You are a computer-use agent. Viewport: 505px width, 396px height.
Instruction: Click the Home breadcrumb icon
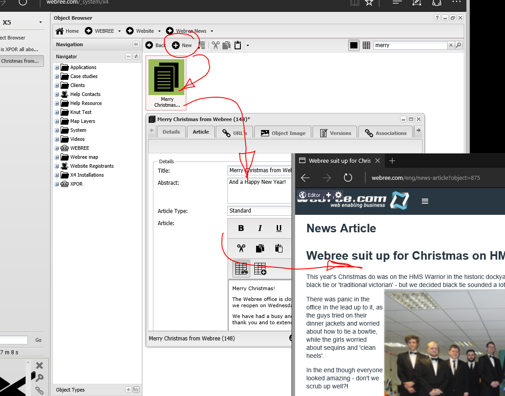click(60, 31)
